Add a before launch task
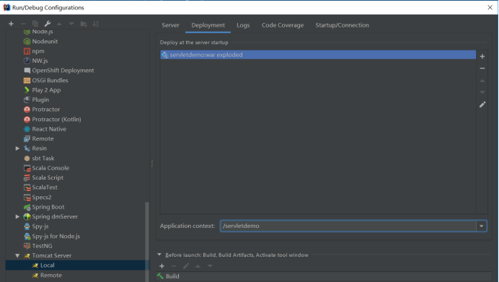The width and height of the screenshot is (499, 282). [x=162, y=266]
